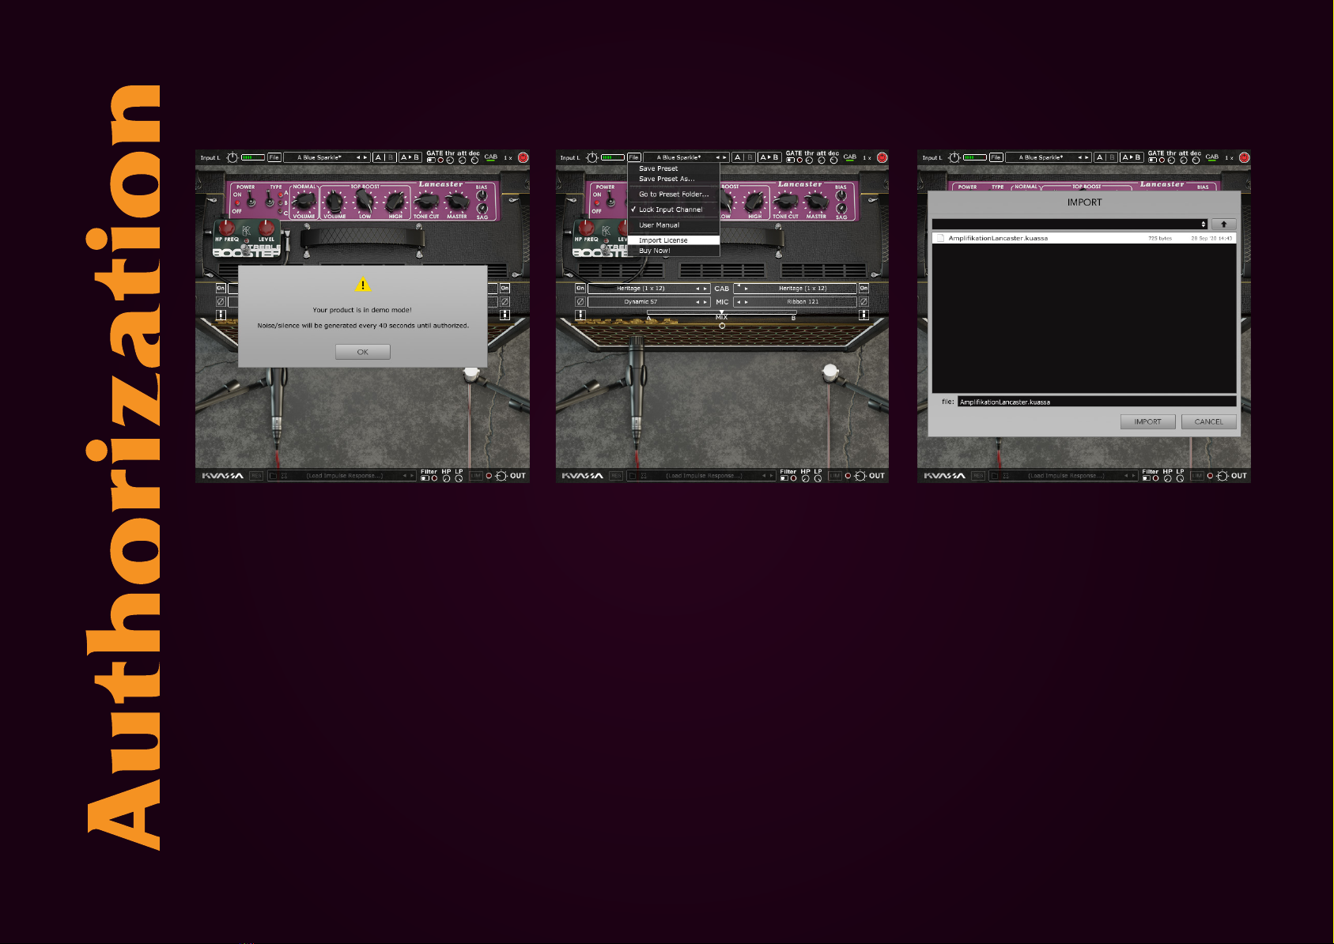This screenshot has height=944, width=1334.
Task: Click the GATE thr knob in the middle screenshot
Action: 810,160
